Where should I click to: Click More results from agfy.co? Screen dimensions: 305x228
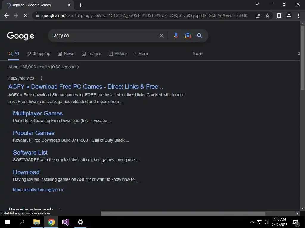click(38, 190)
